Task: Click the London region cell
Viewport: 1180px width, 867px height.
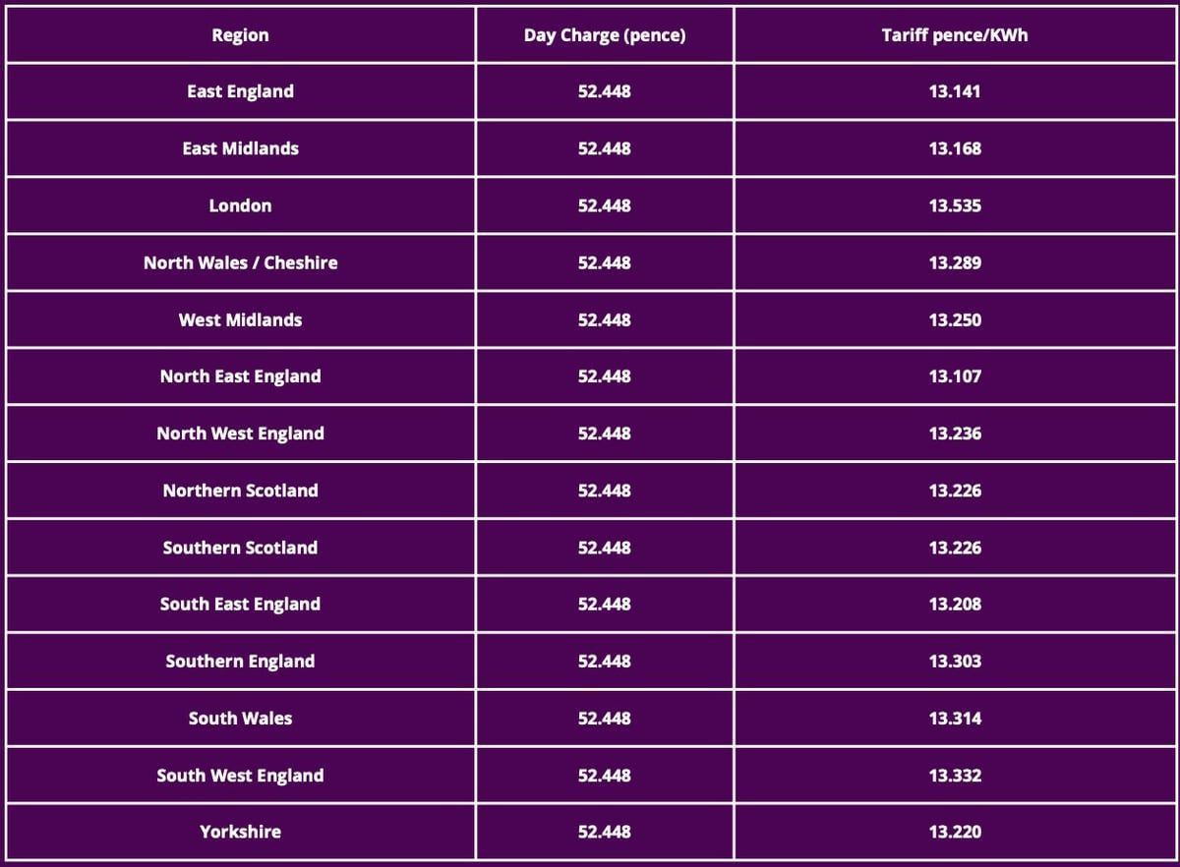Action: tap(240, 205)
